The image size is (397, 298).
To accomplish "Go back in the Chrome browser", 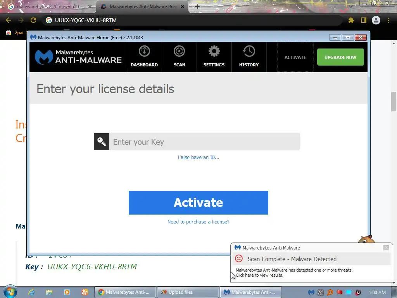I will point(9,20).
